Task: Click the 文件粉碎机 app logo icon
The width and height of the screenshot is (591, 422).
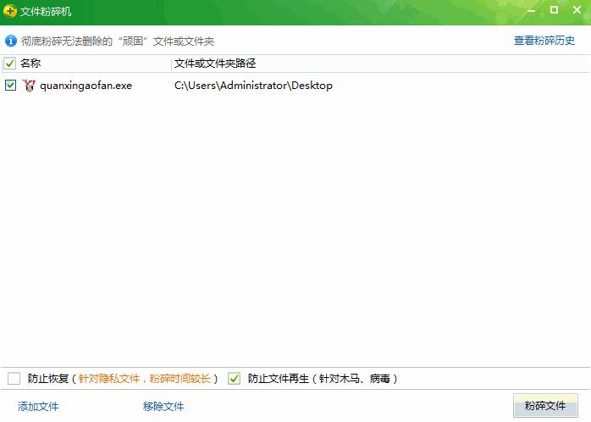Action: tap(10, 11)
